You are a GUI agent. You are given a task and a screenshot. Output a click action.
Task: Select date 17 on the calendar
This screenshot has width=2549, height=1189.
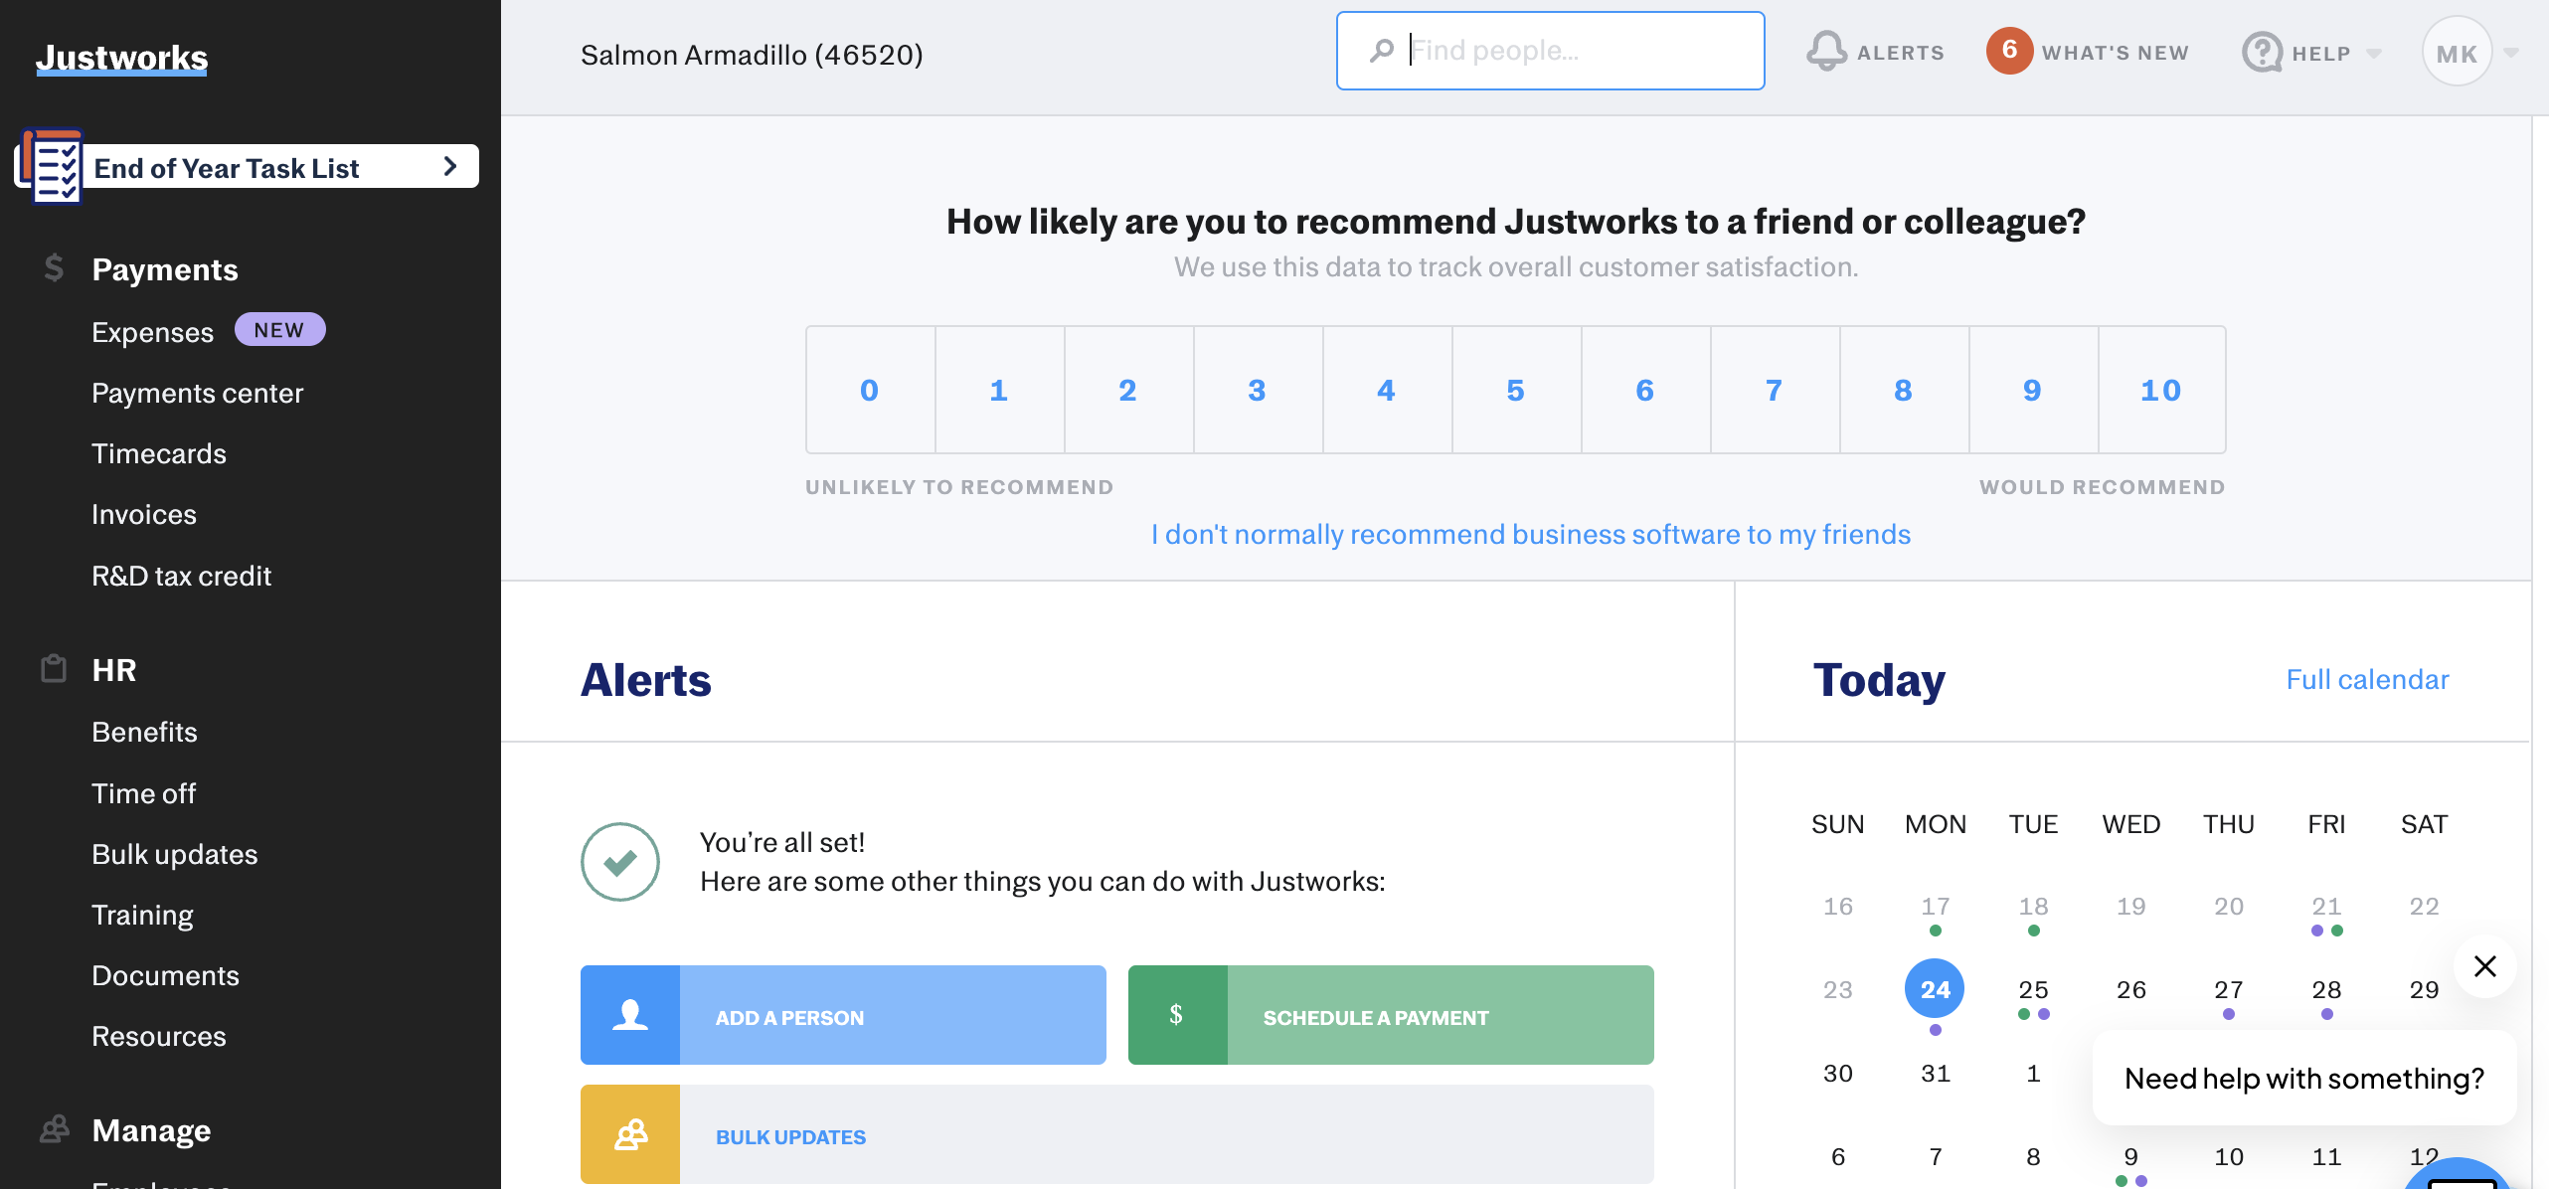point(1935,907)
